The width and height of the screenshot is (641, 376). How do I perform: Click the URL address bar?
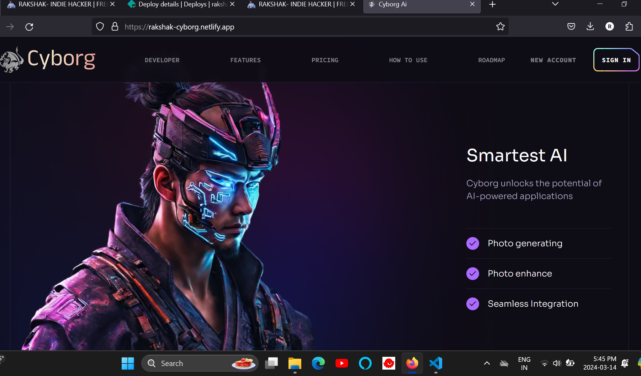click(302, 27)
